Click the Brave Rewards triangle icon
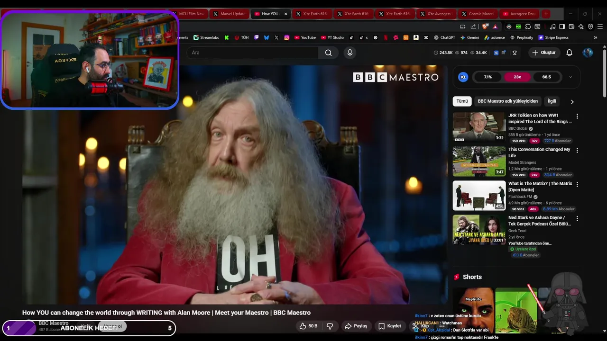 (x=495, y=27)
